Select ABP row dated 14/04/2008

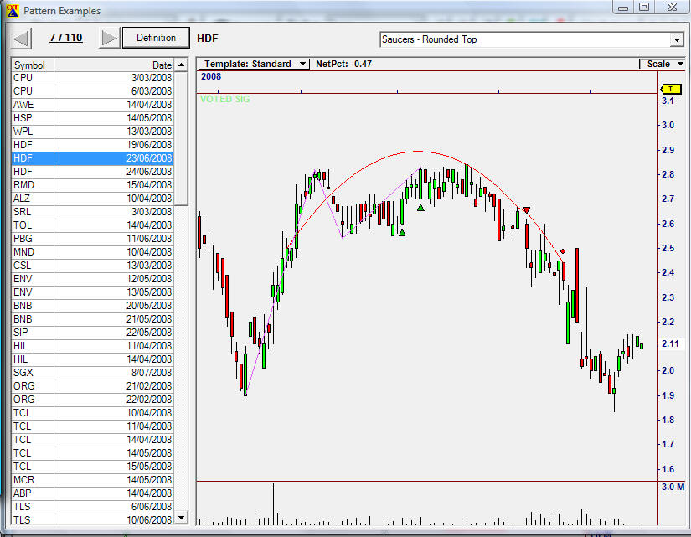pos(92,493)
